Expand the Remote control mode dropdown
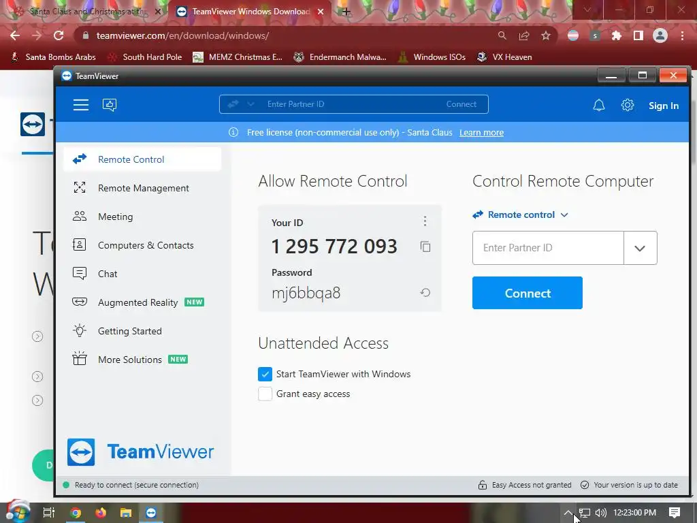 click(521, 215)
